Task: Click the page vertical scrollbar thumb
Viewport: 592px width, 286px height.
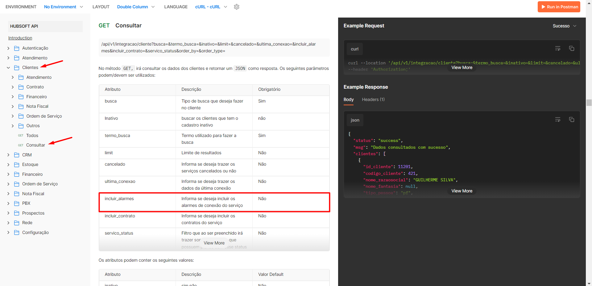Action: 589,103
